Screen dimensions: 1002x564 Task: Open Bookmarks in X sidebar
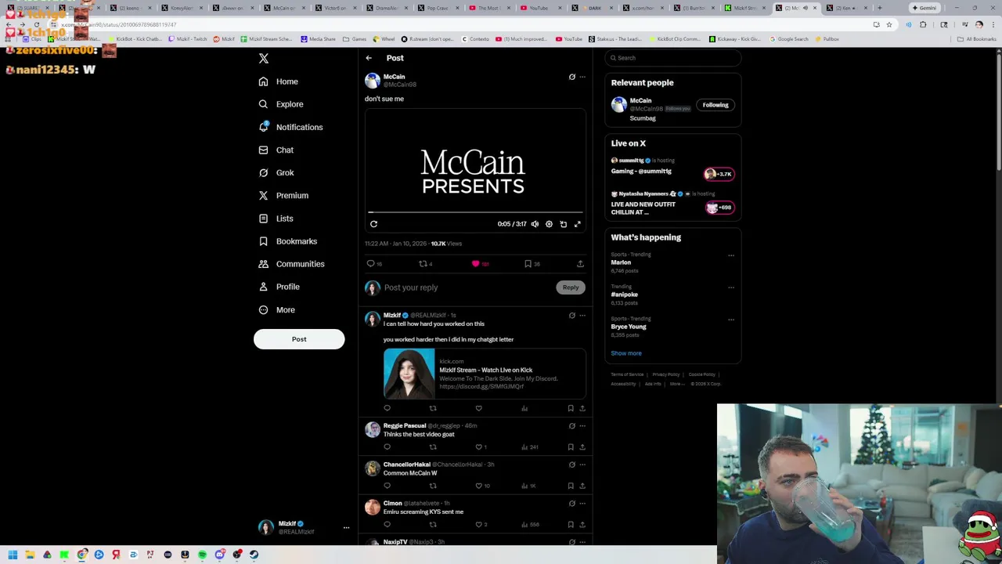288,241
